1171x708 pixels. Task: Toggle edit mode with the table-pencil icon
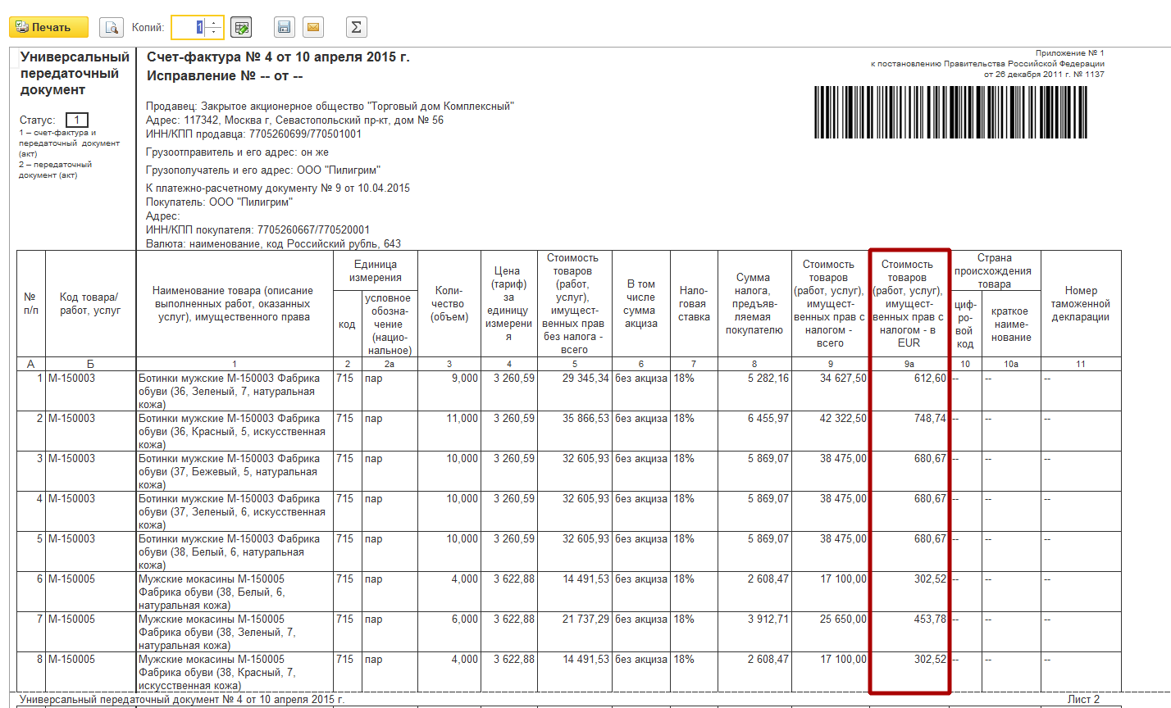(x=241, y=27)
